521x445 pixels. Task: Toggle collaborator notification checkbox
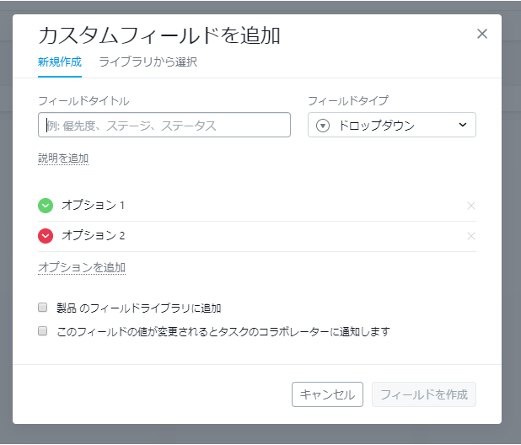(42, 331)
